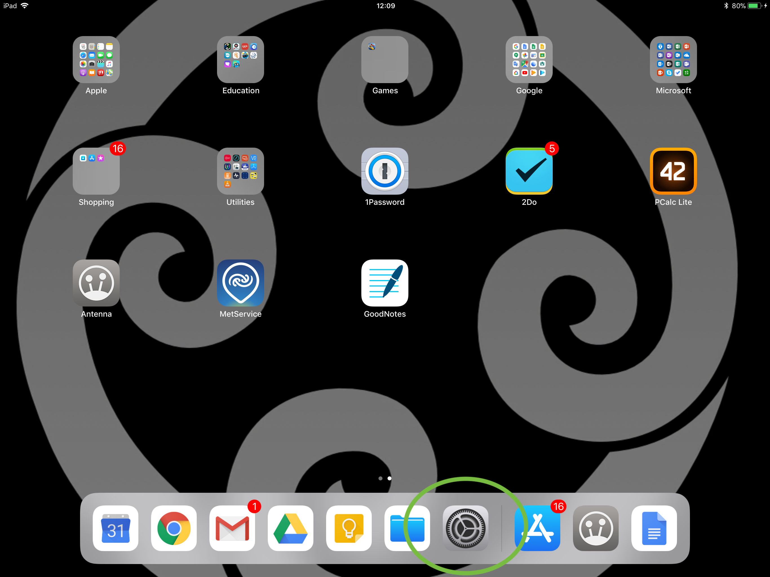Open the Utilities folder

(240, 171)
